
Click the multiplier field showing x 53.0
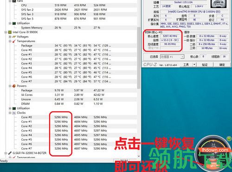[170, 40]
